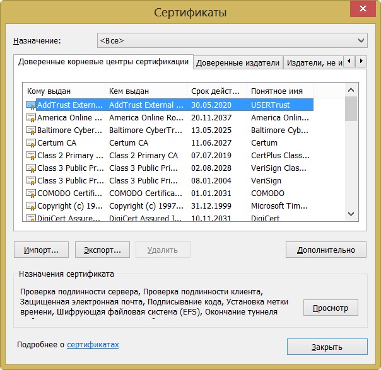
Task: Click the AddTrust External certificate icon
Action: [x=31, y=105]
